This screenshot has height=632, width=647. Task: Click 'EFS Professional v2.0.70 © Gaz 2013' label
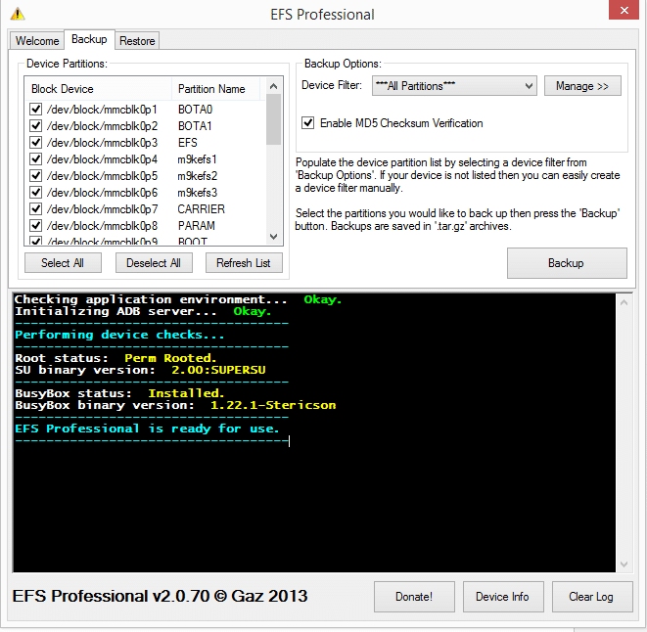(161, 596)
